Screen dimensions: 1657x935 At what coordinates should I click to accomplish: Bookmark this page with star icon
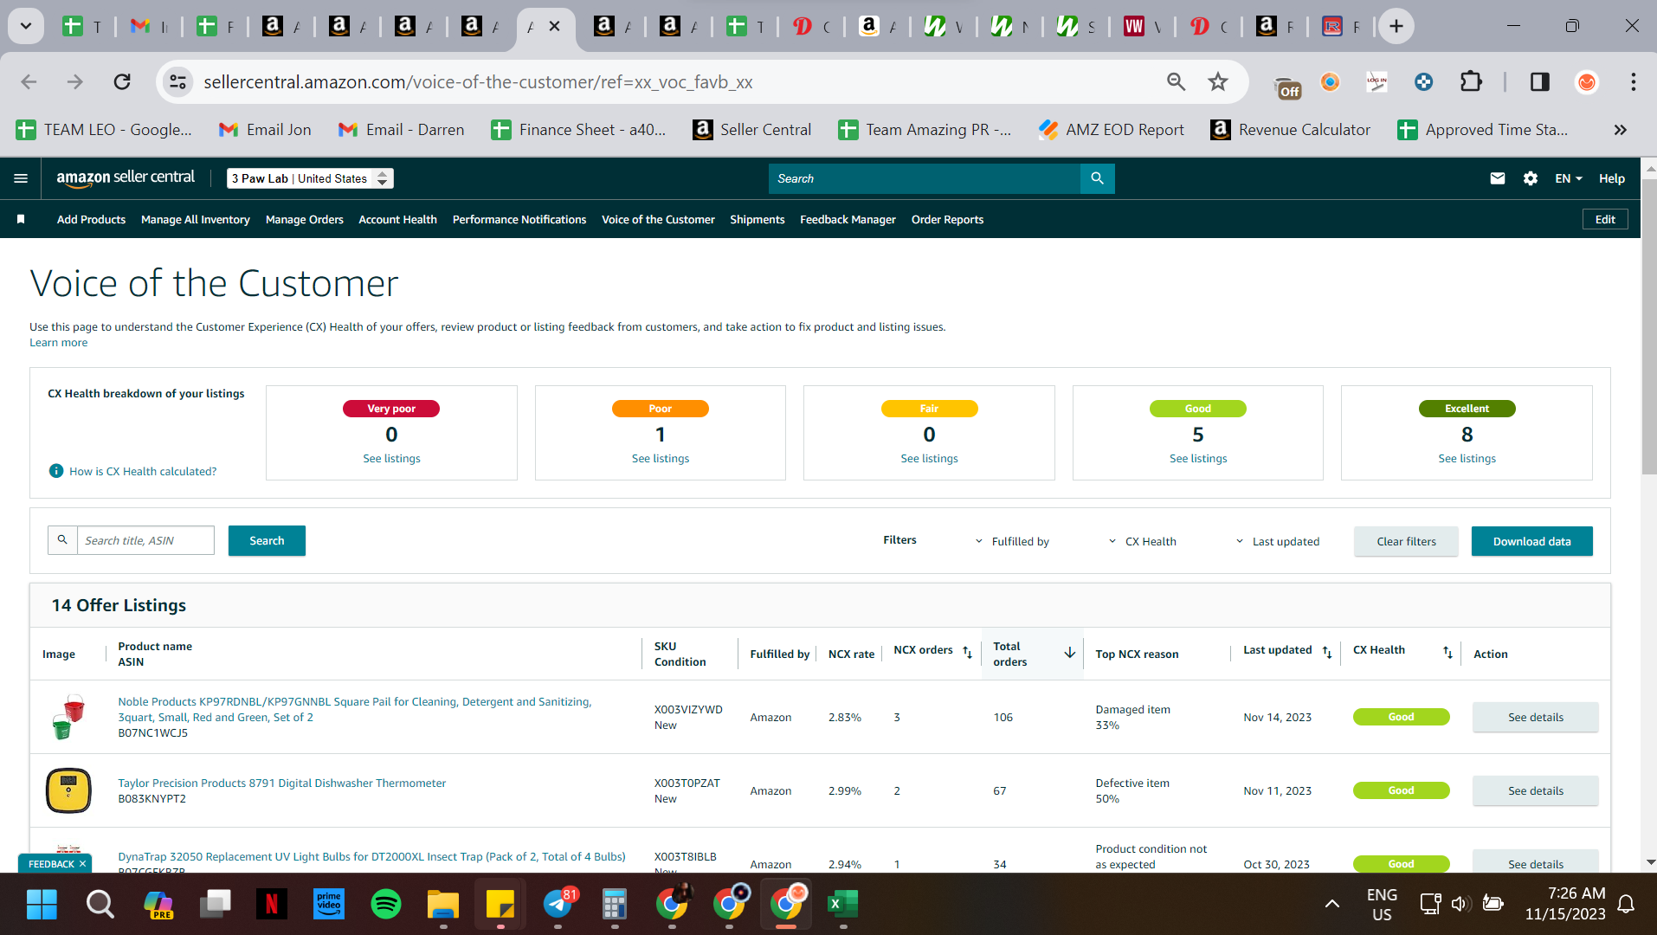[1218, 81]
